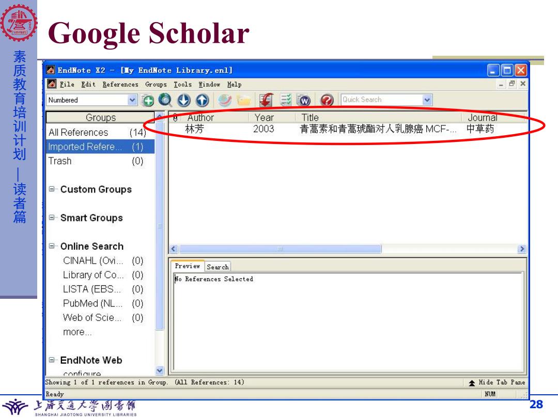Open the Help menu

234,84
